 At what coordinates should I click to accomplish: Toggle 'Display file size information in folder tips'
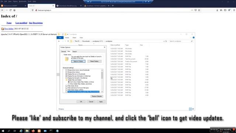pyautogui.click(x=66, y=76)
